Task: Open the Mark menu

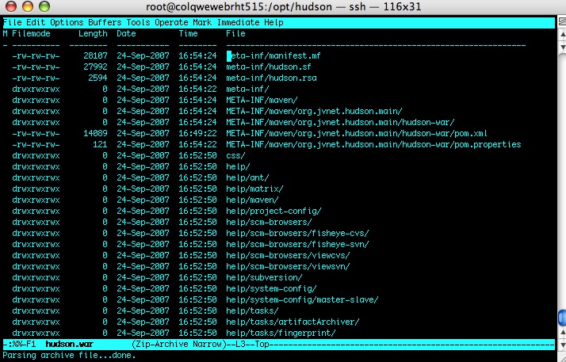Action: pyautogui.click(x=202, y=22)
